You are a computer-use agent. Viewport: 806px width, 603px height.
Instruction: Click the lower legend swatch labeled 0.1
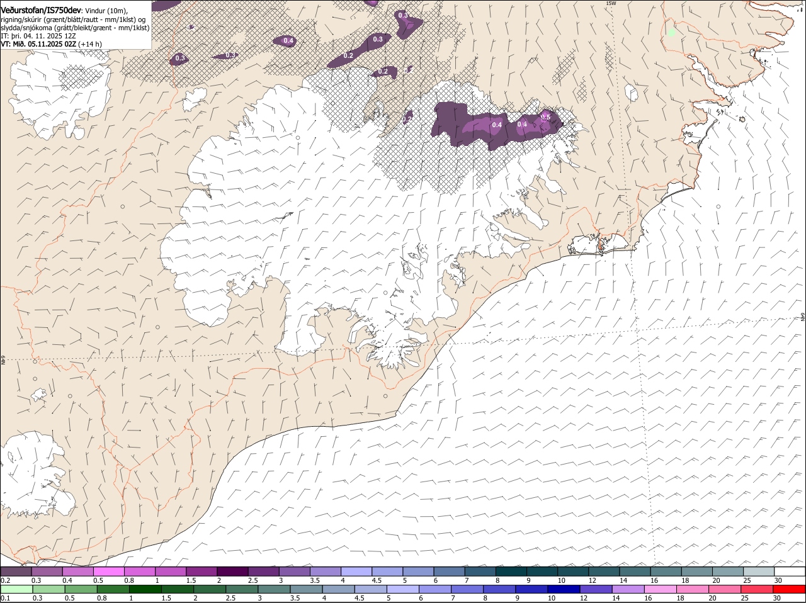click(16, 589)
